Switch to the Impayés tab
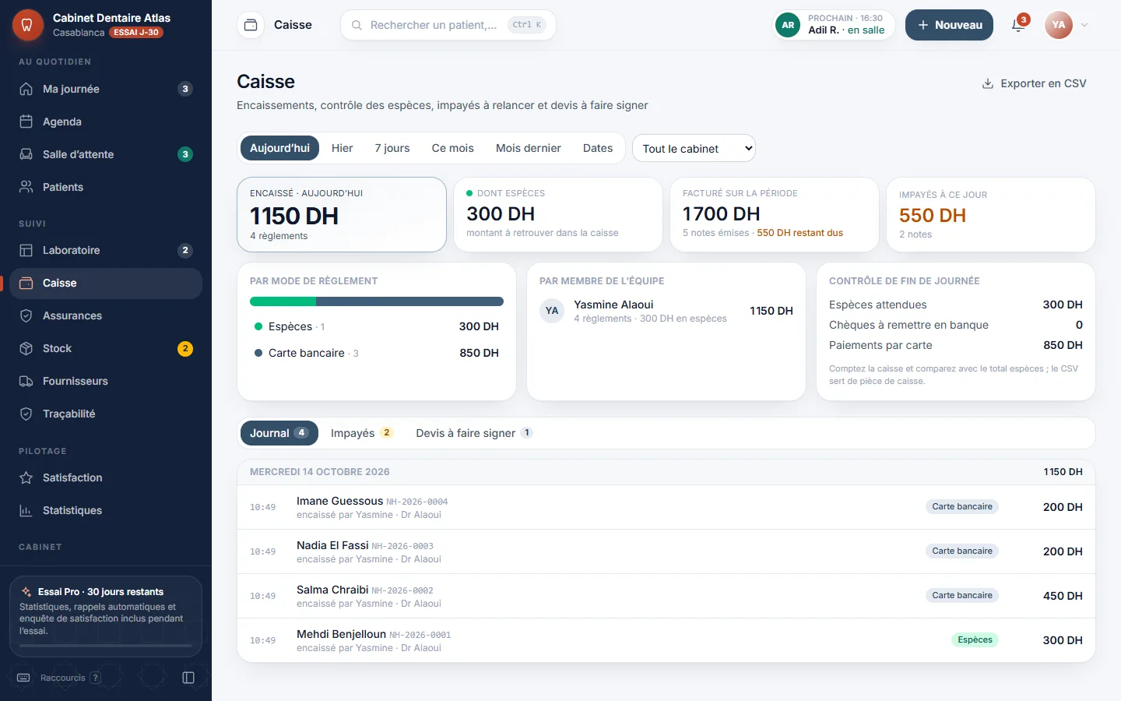1121x701 pixels. pyautogui.click(x=362, y=433)
